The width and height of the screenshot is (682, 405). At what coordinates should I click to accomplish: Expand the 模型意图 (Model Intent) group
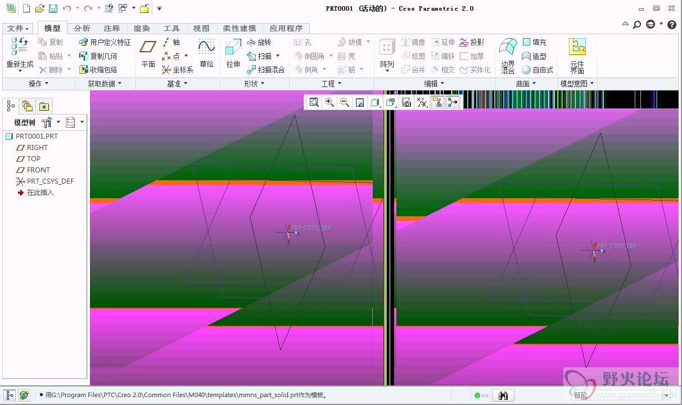pyautogui.click(x=577, y=84)
